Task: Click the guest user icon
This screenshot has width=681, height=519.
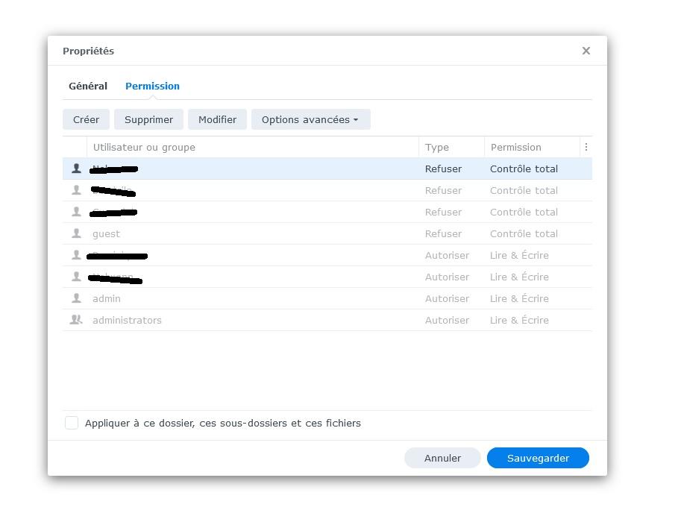Action: pos(76,233)
